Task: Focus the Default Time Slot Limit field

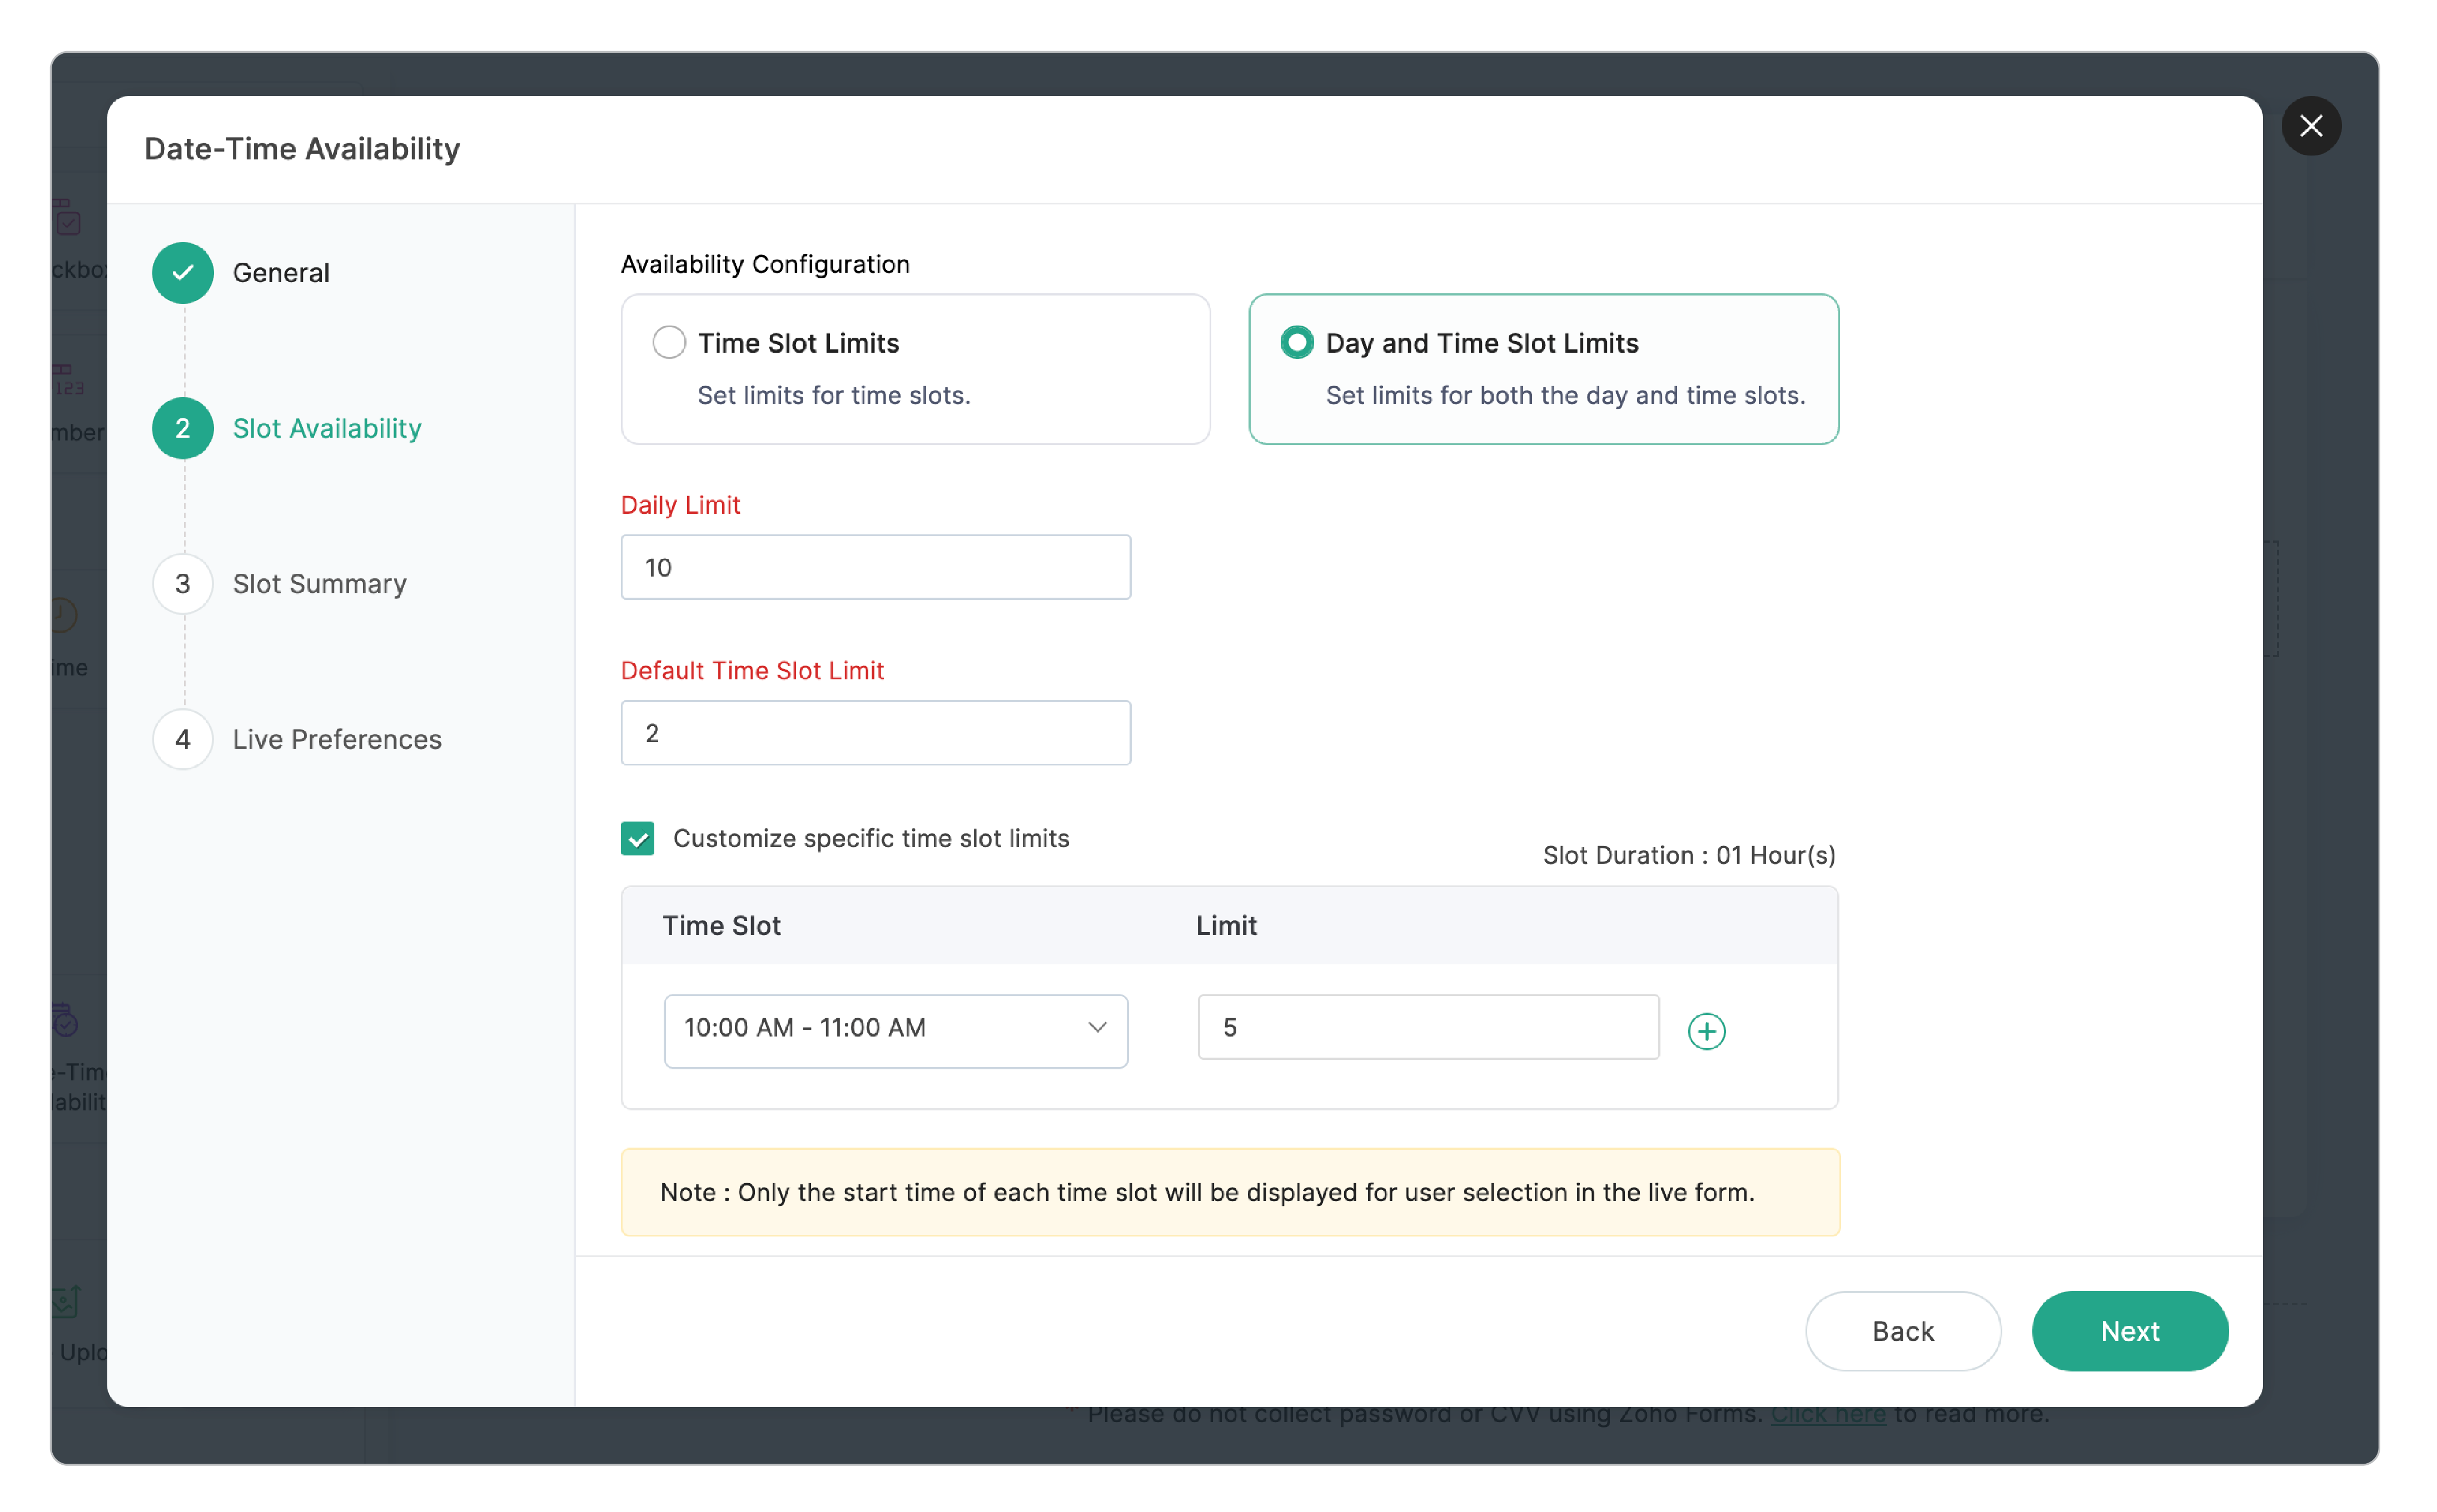Action: tap(876, 733)
